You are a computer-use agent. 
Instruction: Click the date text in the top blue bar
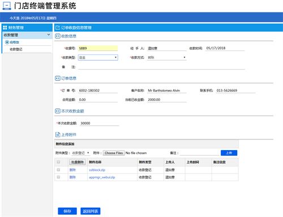click(x=33, y=18)
